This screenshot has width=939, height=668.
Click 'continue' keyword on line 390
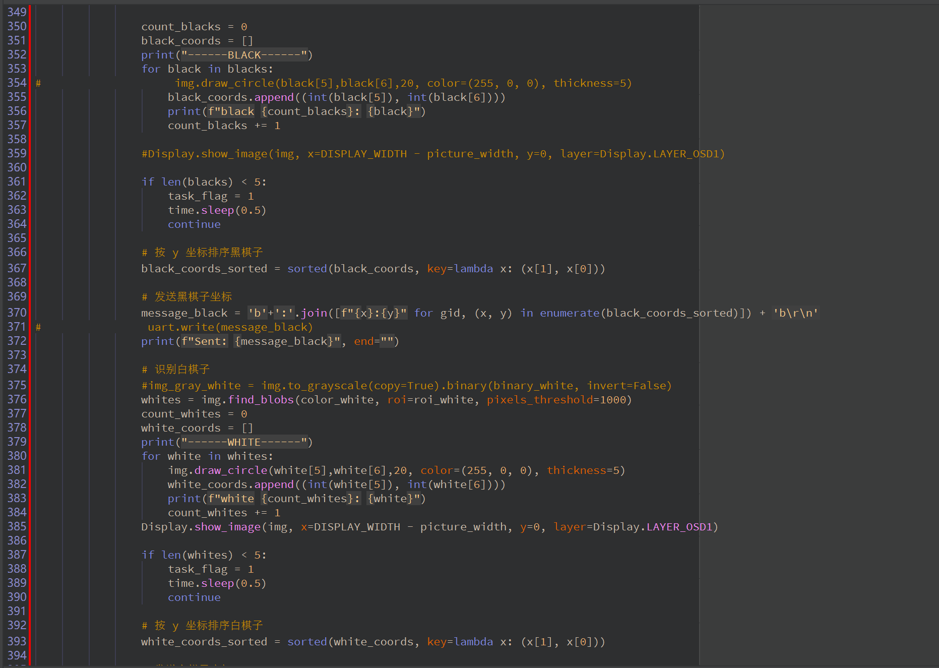pos(194,597)
